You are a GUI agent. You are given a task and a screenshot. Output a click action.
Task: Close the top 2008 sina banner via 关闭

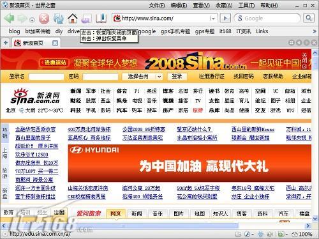coord(304,61)
